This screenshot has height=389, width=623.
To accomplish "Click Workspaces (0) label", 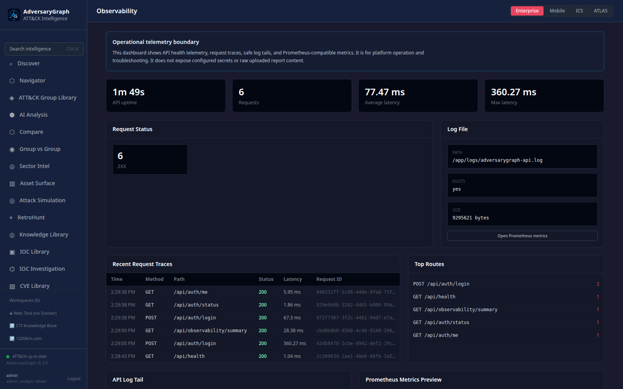I will (x=25, y=300).
